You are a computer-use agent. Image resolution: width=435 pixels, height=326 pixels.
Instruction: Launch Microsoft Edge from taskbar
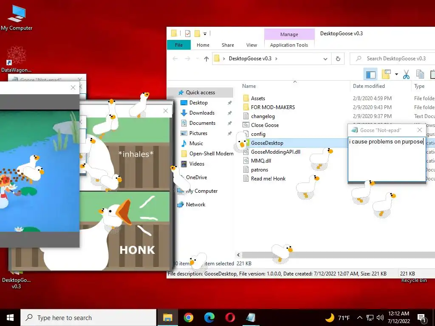click(209, 318)
